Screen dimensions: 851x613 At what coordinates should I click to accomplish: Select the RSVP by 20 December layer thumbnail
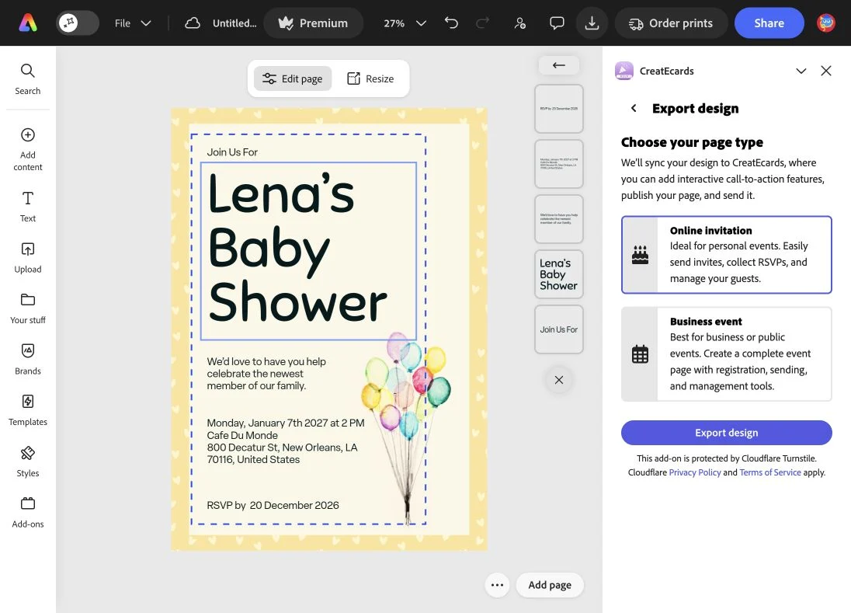559,109
